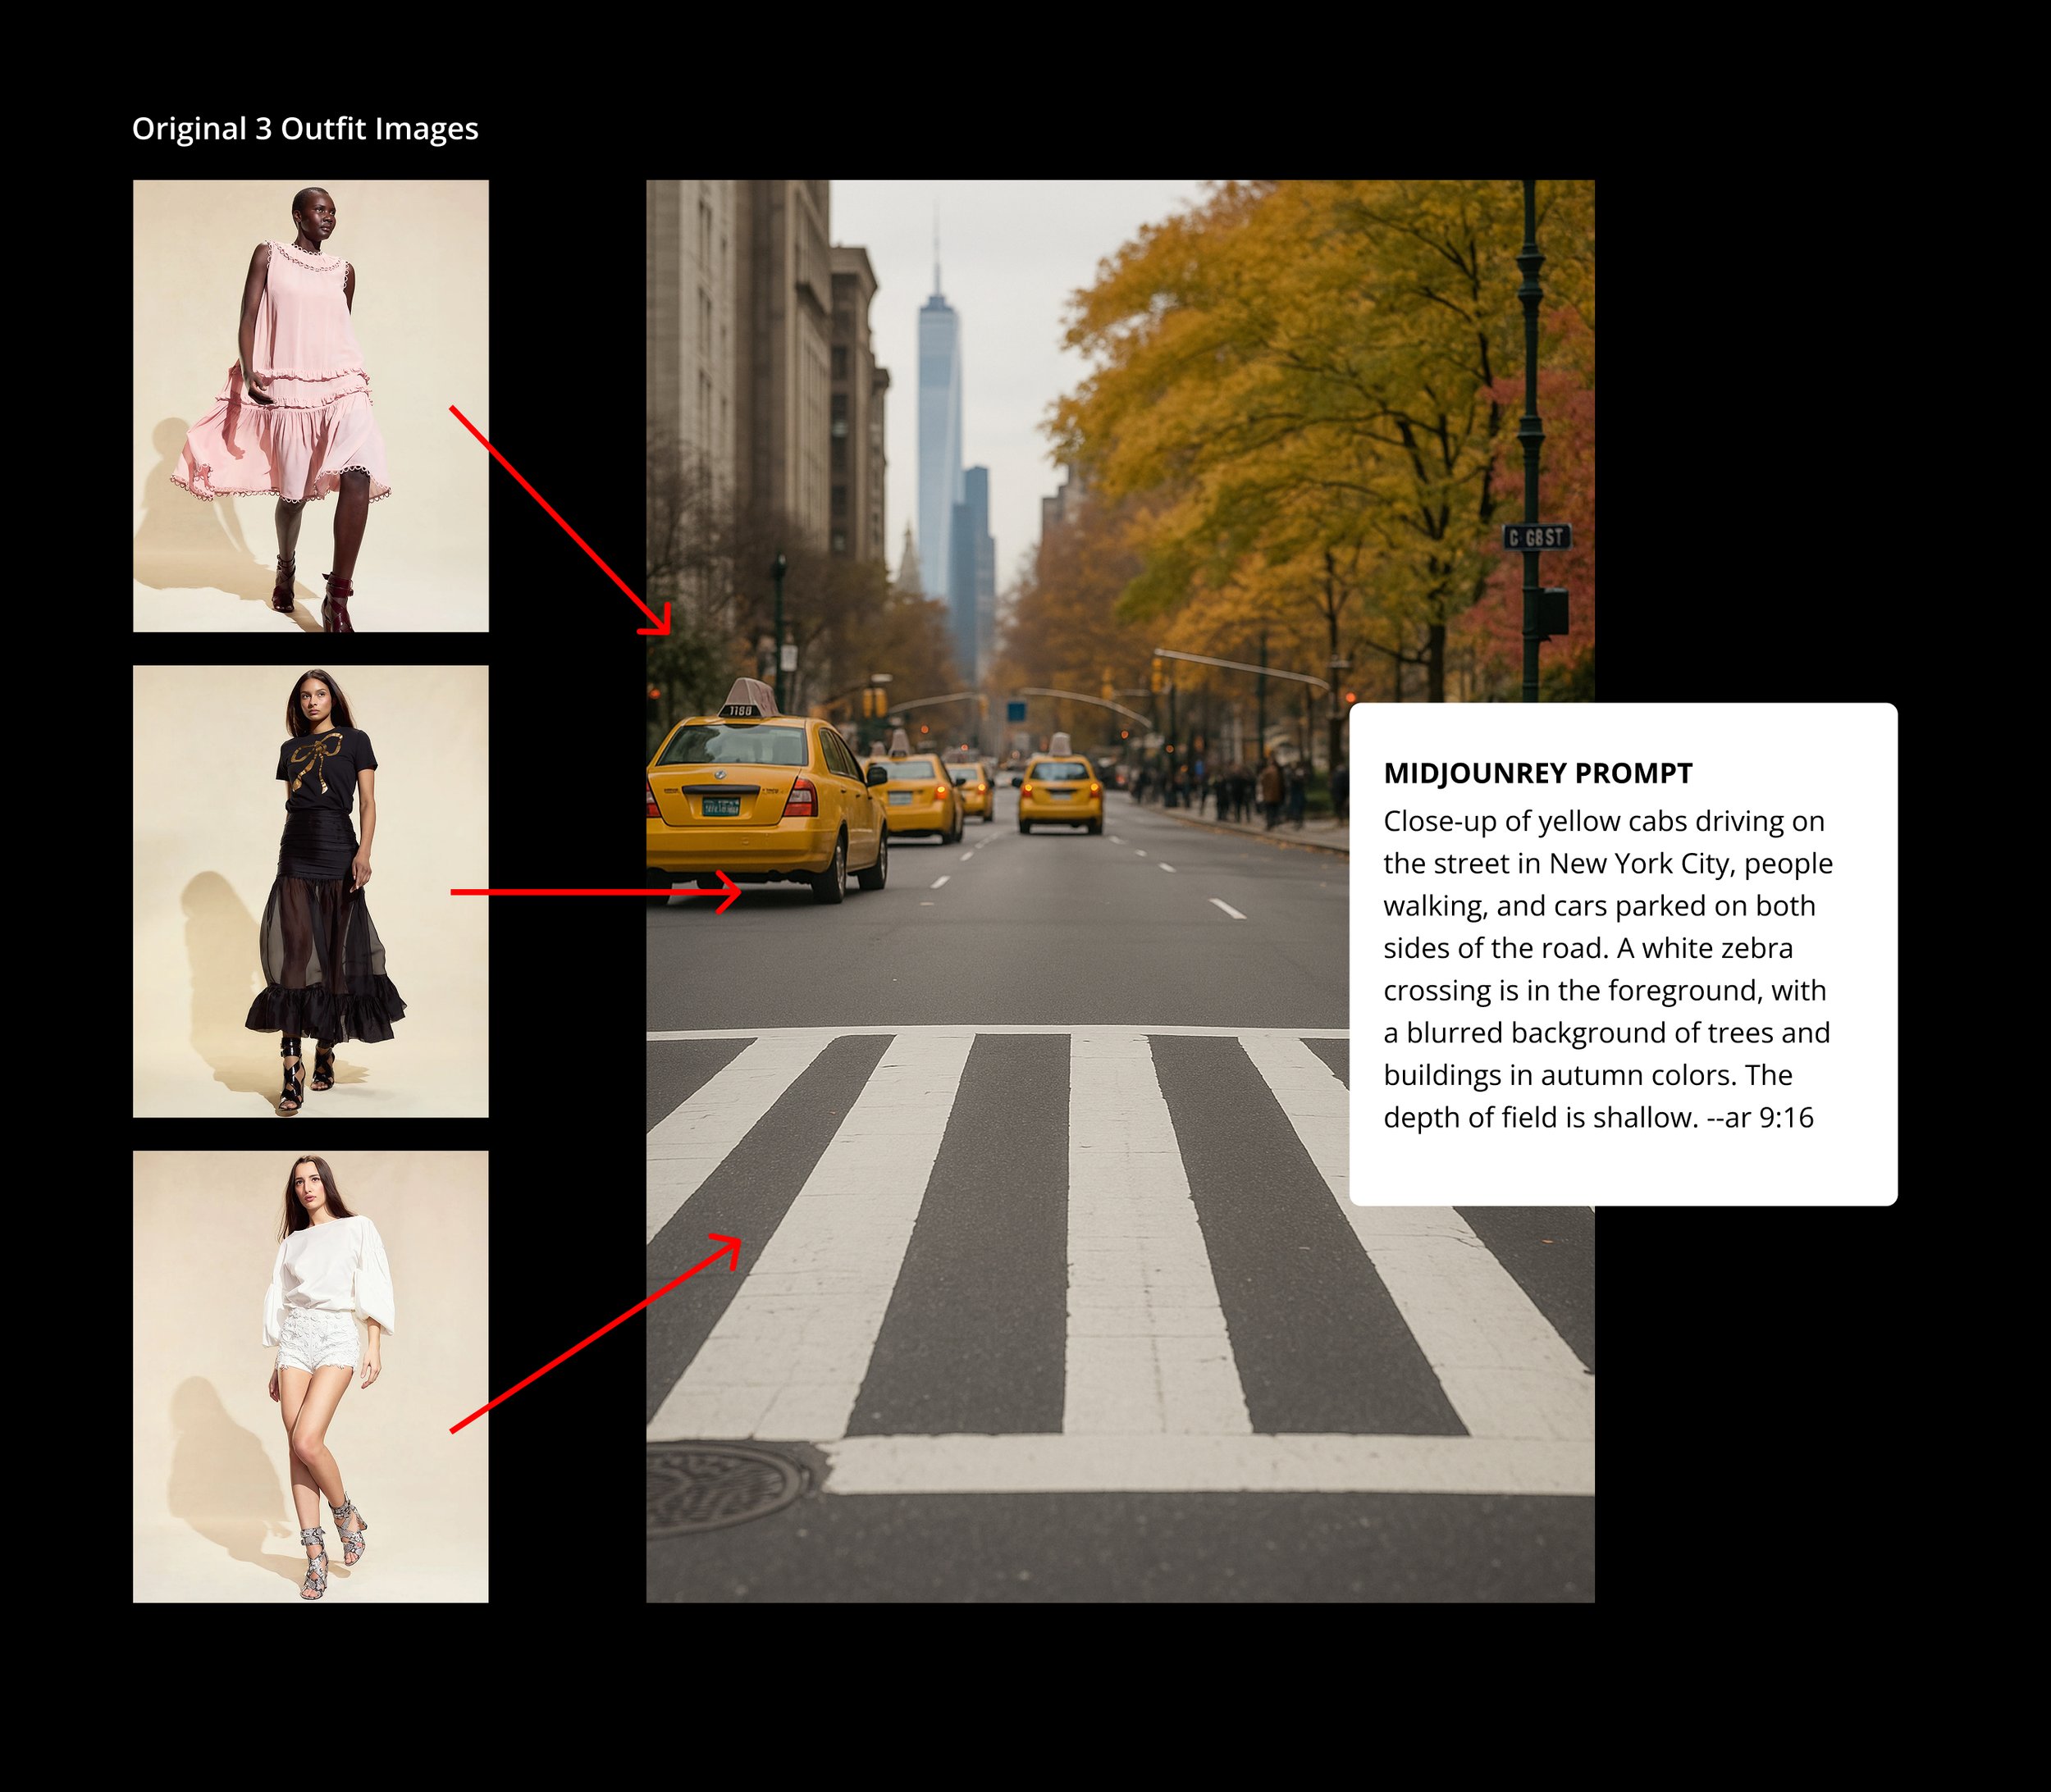The image size is (2051, 1792).
Task: Click the prompt description text block
Action: pyautogui.click(x=1607, y=968)
